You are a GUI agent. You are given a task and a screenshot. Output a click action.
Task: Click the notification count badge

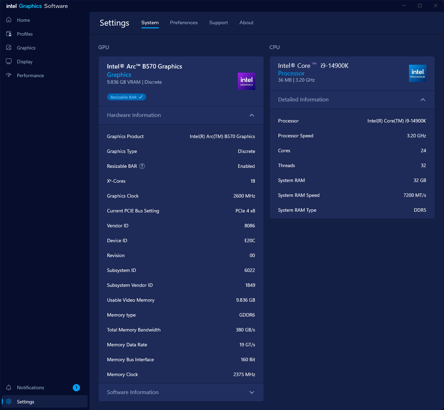point(76,388)
